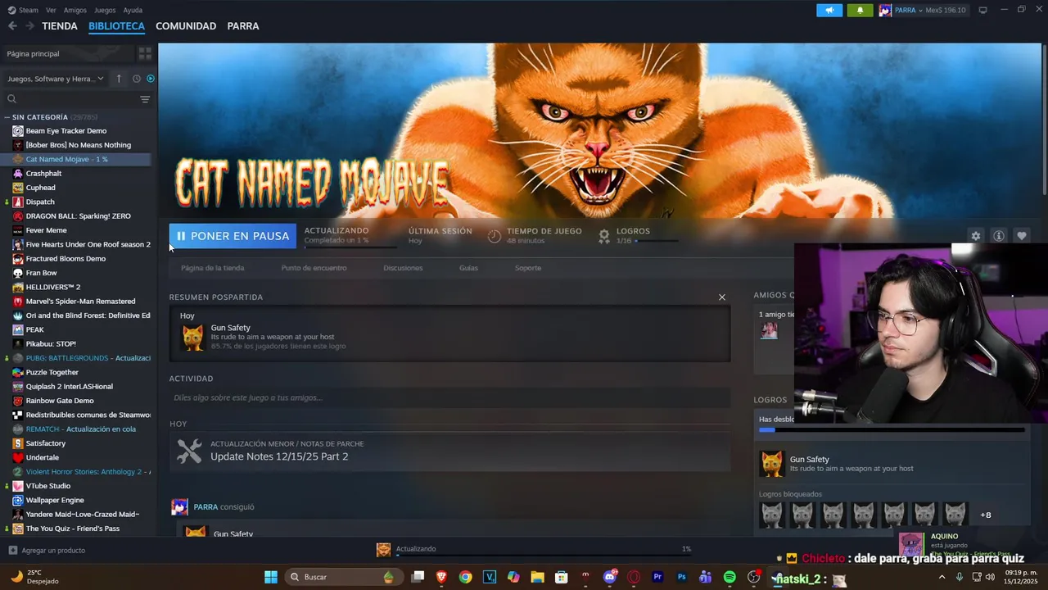Show hidden system tray icons chevron
Image resolution: width=1048 pixels, height=590 pixels.
click(x=942, y=577)
